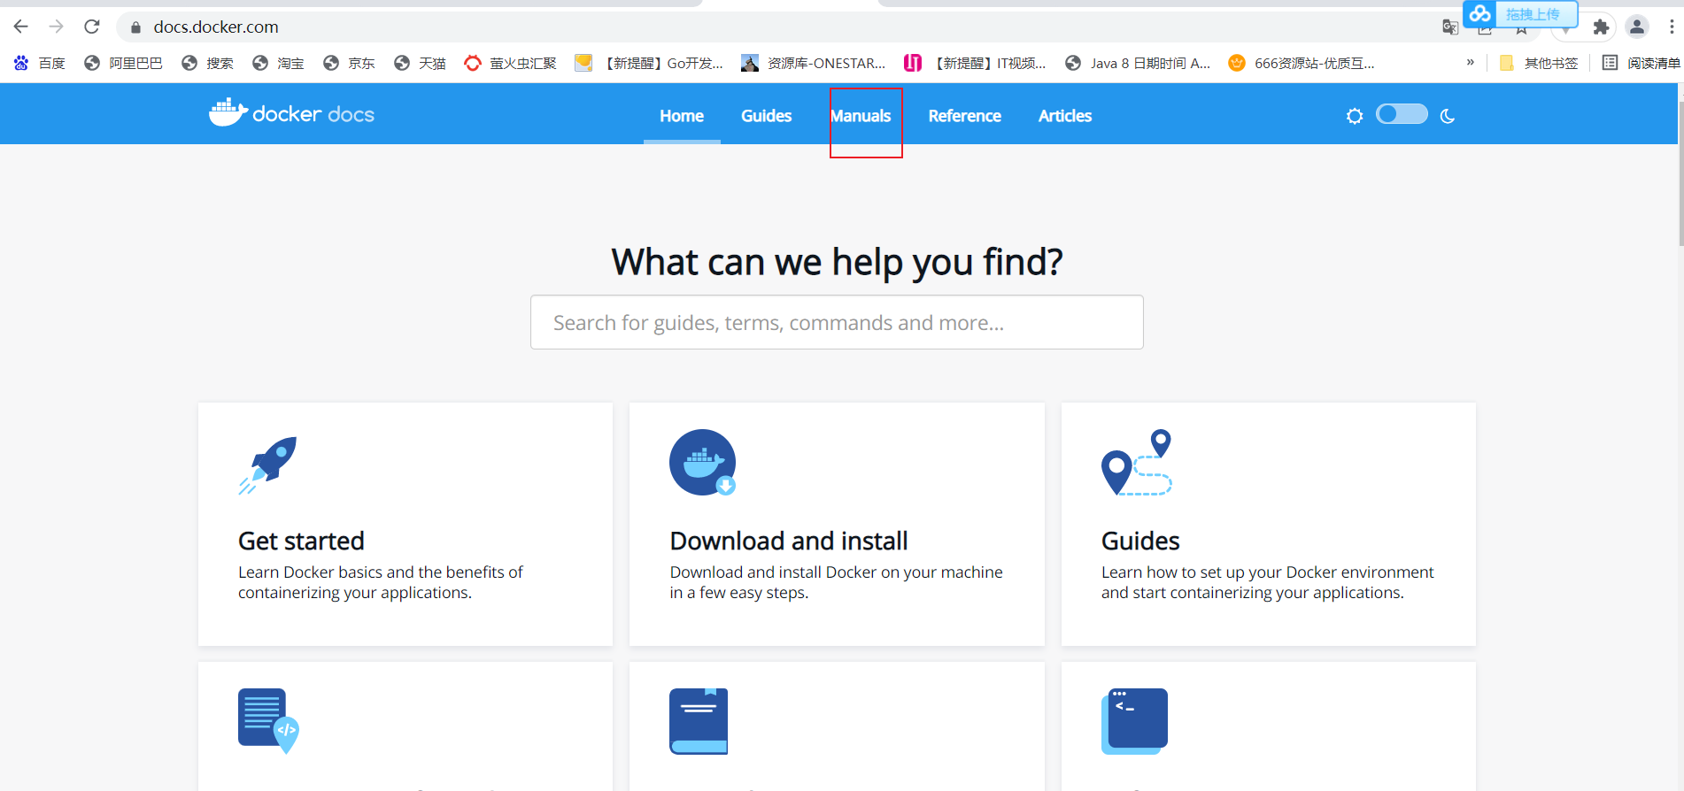This screenshot has width=1684, height=791.
Task: Click the Docker download icon
Action: click(x=703, y=463)
